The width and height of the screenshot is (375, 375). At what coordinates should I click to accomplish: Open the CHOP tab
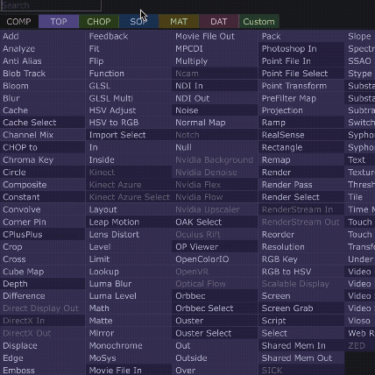pyautogui.click(x=99, y=22)
